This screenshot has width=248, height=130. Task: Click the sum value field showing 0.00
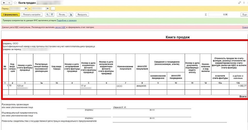(218, 15)
